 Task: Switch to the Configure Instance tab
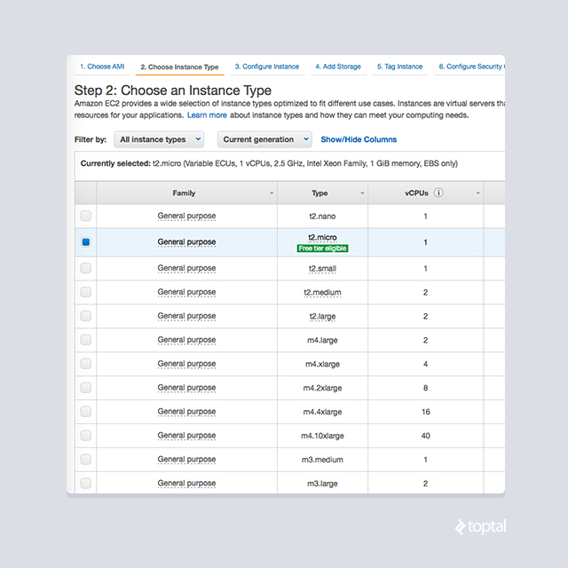pos(267,67)
